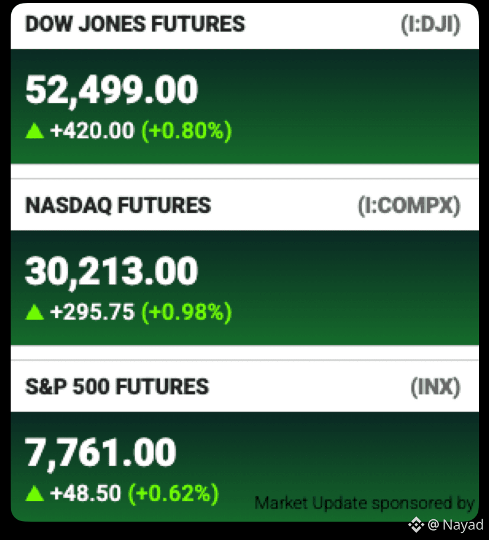Viewport: 489px width, 540px height.
Task: Click the (+0.80%) percentage change
Action: click(187, 131)
